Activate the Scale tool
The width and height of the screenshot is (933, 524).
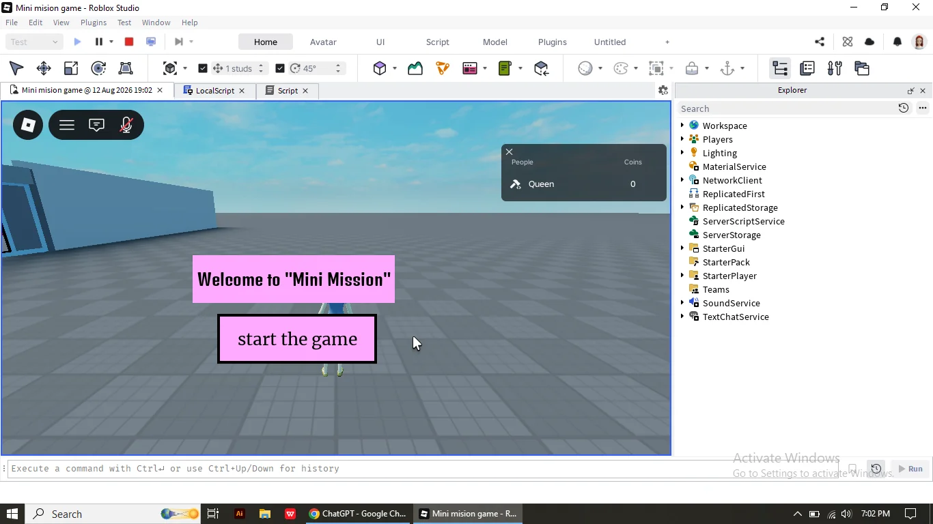pyautogui.click(x=71, y=68)
